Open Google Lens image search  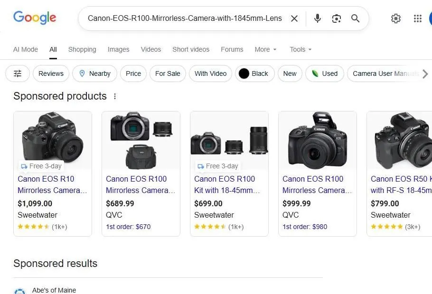(337, 18)
